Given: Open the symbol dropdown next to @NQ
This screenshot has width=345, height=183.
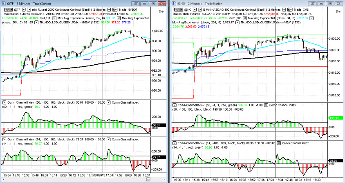Looking at the screenshot, I should tap(195, 10).
